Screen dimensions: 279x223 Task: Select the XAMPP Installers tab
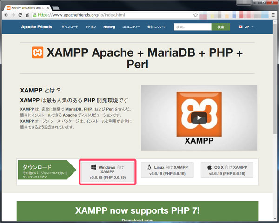click(27, 8)
